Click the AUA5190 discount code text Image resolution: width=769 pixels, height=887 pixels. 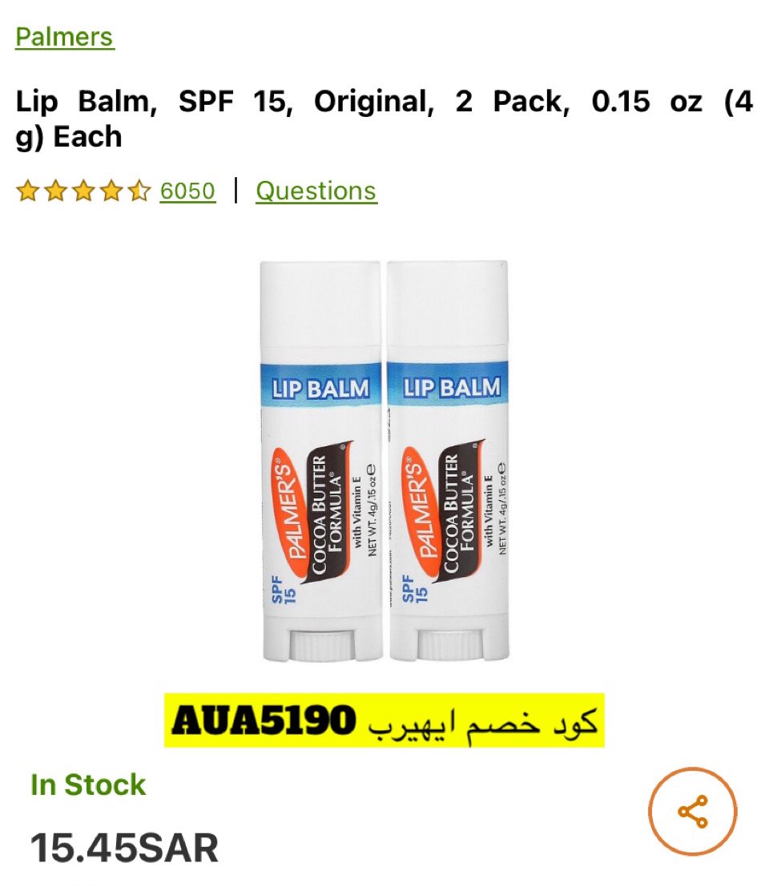click(x=264, y=720)
